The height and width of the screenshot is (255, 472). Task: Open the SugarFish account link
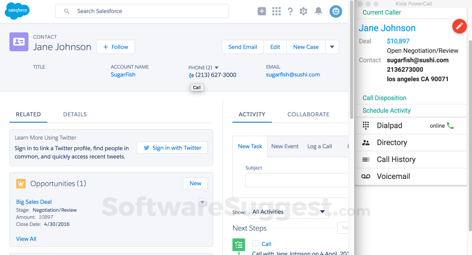coord(123,75)
